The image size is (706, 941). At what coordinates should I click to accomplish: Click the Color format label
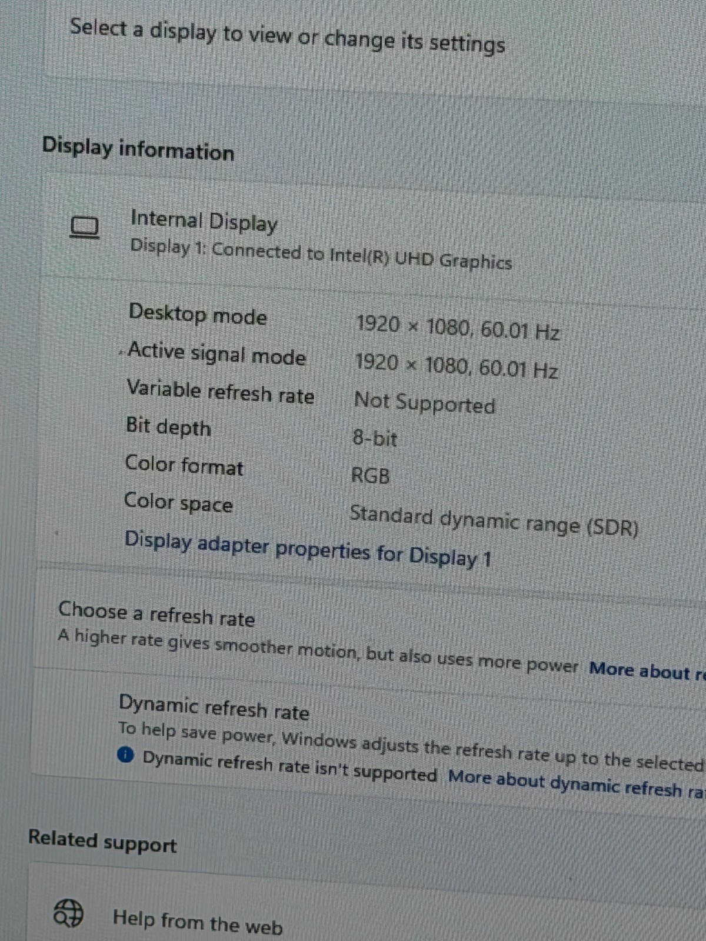[x=184, y=465]
